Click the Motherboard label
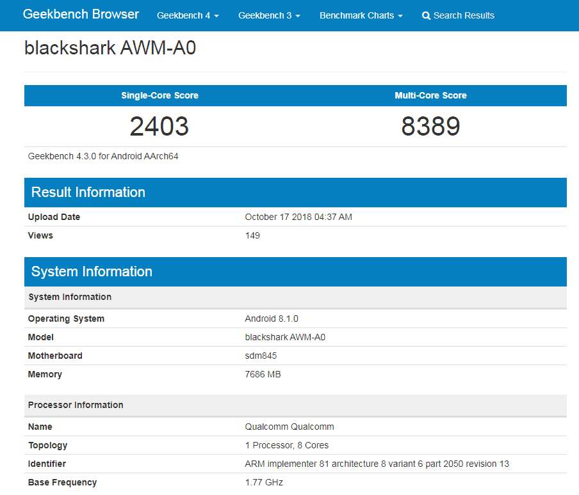The image size is (579, 495). (x=55, y=356)
